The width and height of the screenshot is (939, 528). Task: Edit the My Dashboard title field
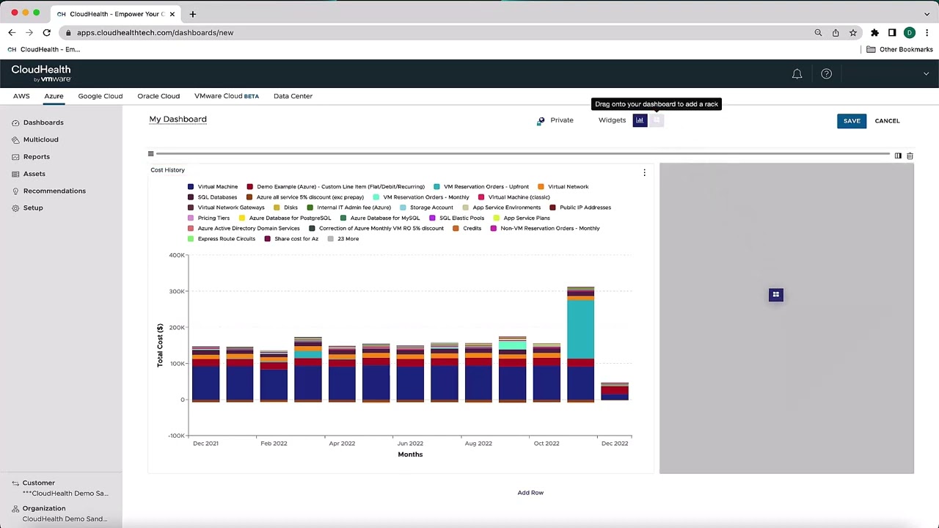pyautogui.click(x=178, y=119)
